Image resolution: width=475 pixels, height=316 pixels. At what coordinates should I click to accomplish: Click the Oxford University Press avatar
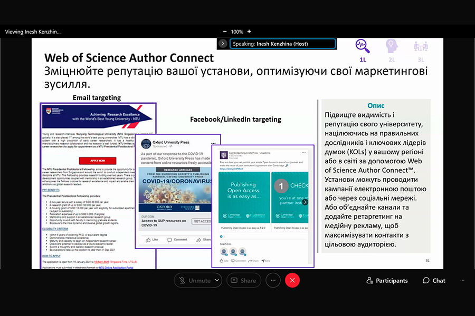146,144
